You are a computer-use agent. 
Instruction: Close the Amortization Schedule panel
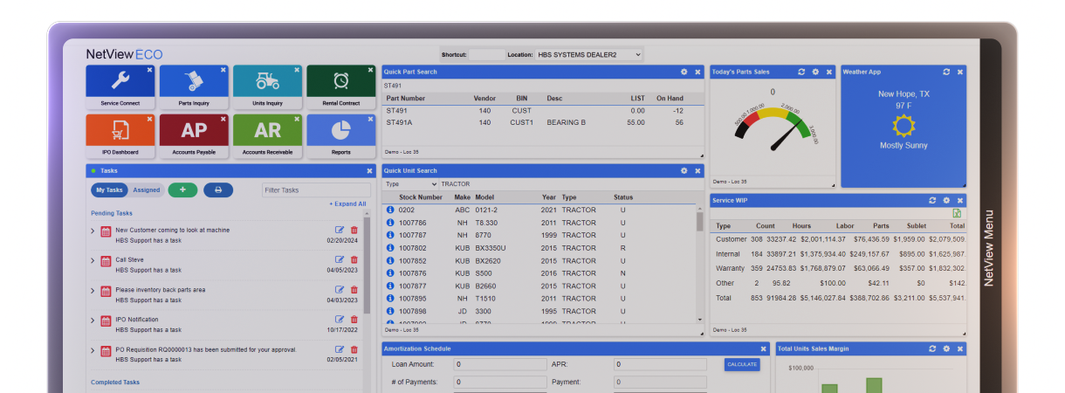763,348
